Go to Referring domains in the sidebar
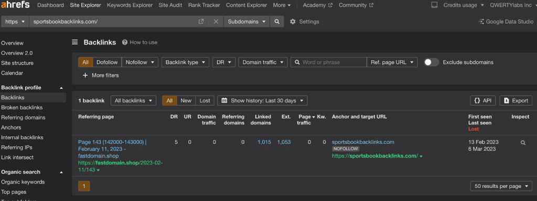 [23, 117]
